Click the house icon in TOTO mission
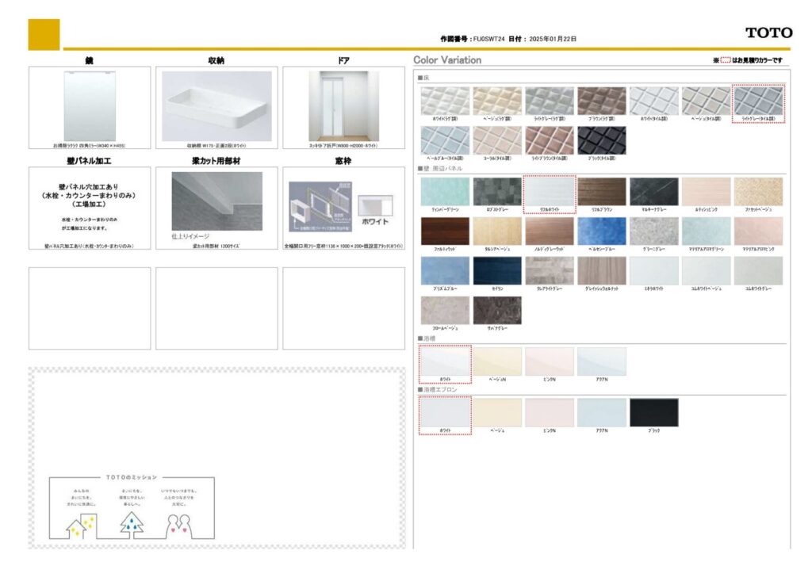The height and width of the screenshot is (562, 812). point(81,523)
